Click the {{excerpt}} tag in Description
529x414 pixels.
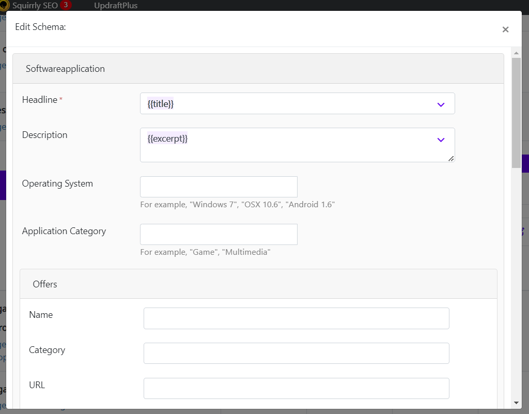point(167,139)
